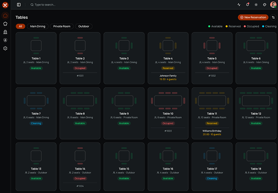The width and height of the screenshot is (278, 193).
Task: Open the building icon in sidebar
Action: point(5,32)
